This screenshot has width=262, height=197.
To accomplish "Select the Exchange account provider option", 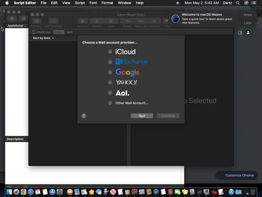I will tap(110, 62).
